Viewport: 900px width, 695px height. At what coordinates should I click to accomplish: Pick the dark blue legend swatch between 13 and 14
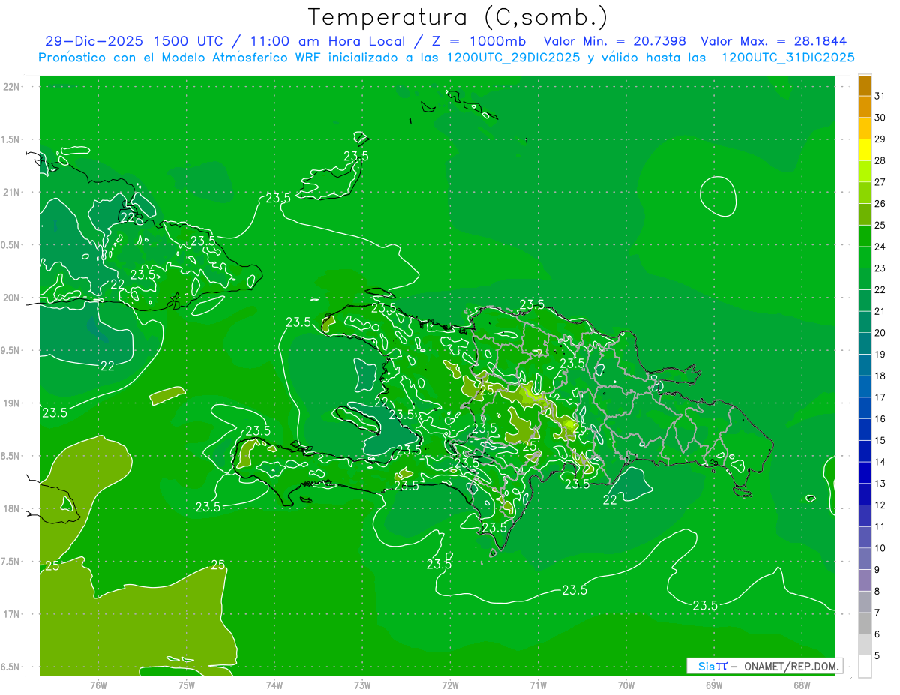coord(865,472)
